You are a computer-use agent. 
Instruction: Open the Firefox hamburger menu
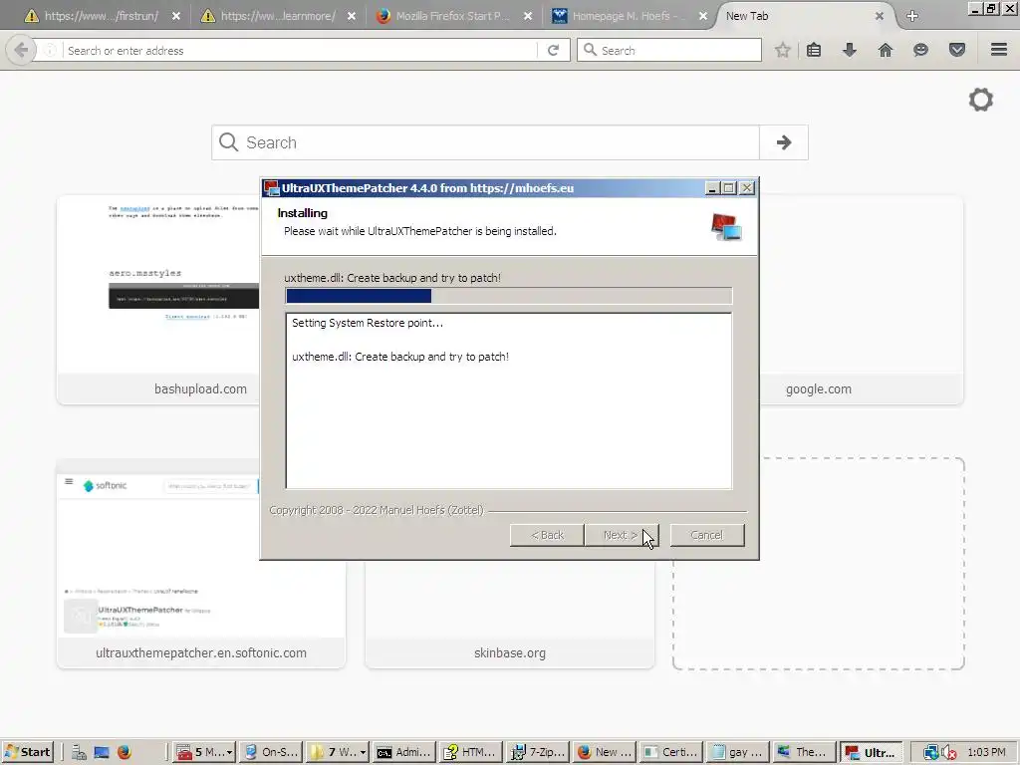(x=999, y=50)
